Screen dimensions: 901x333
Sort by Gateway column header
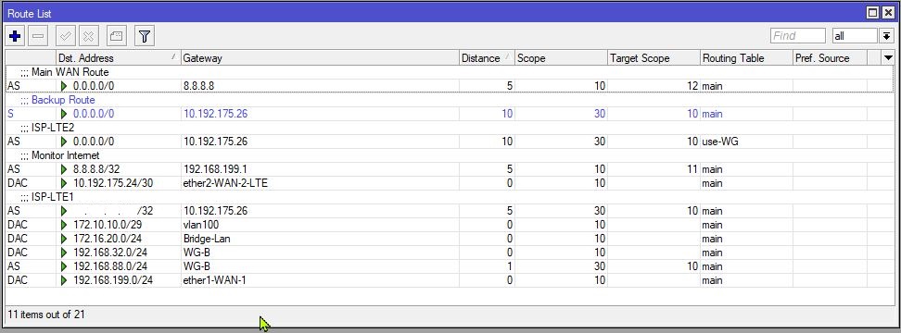coord(320,58)
